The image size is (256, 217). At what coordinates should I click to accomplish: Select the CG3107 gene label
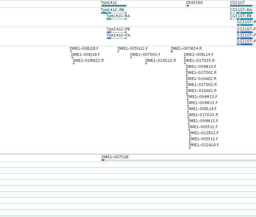pos(237,3)
